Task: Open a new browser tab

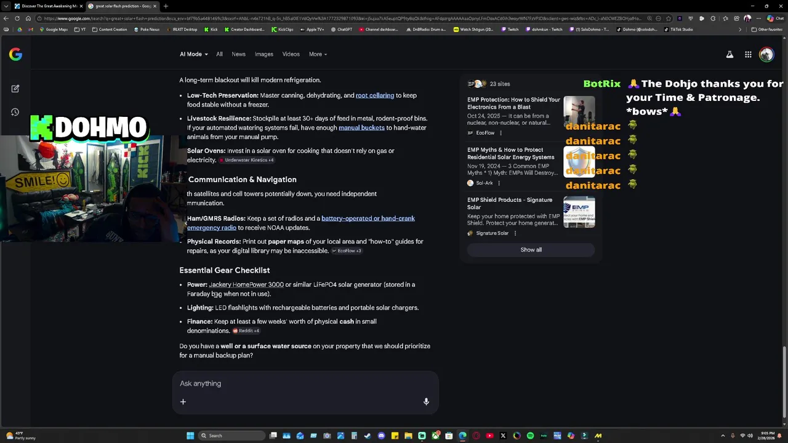Action: [x=166, y=6]
